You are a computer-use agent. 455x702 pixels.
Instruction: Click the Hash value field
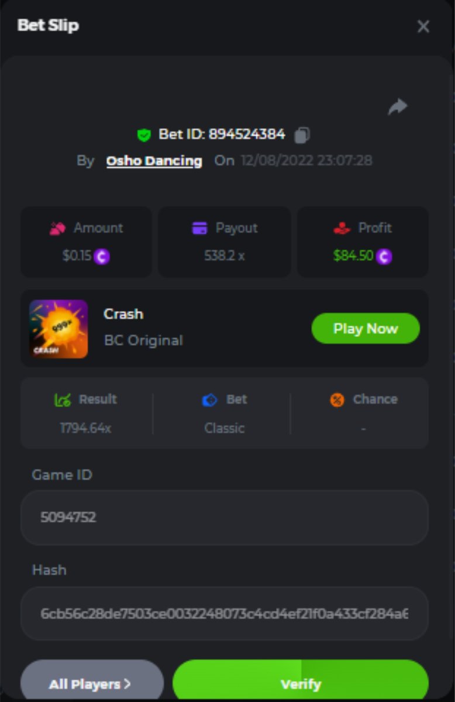pyautogui.click(x=225, y=614)
